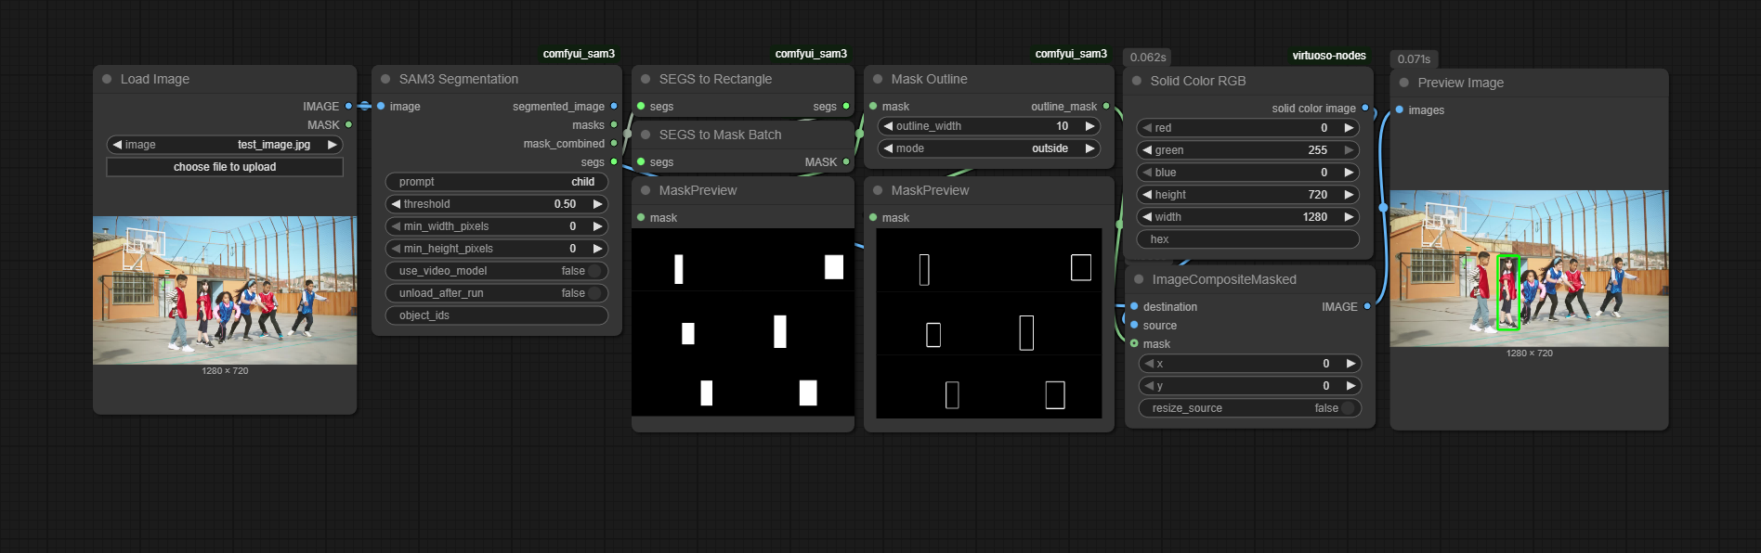This screenshot has height=553, width=1761.
Task: Decrease the green value arrow
Action: [x=1147, y=150]
